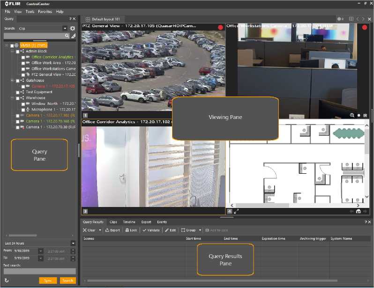Image resolution: width=374 pixels, height=288 pixels.
Task: Open the Search type dropdown showing Clip
Action: 65,28
